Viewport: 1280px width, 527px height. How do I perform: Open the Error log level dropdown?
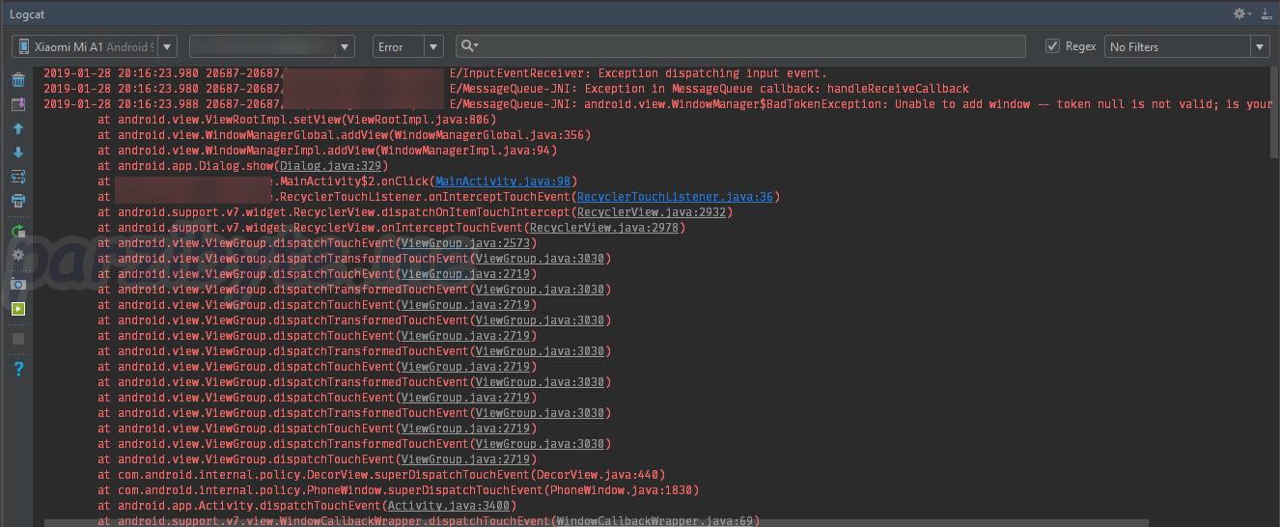(x=407, y=46)
